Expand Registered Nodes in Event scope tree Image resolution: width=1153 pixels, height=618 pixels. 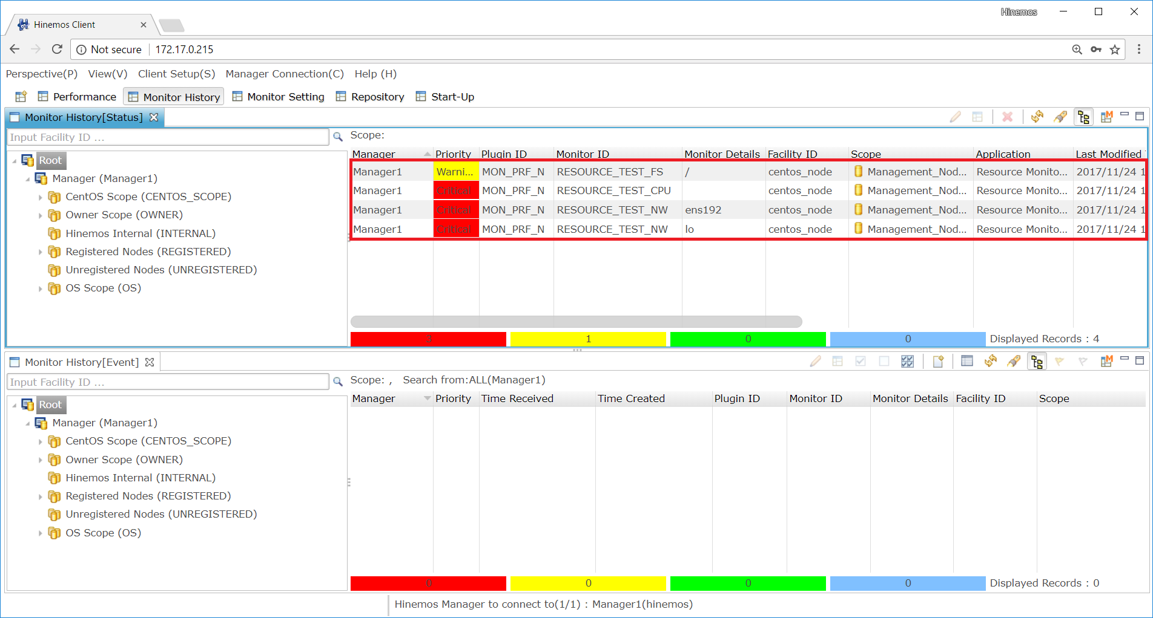point(41,497)
